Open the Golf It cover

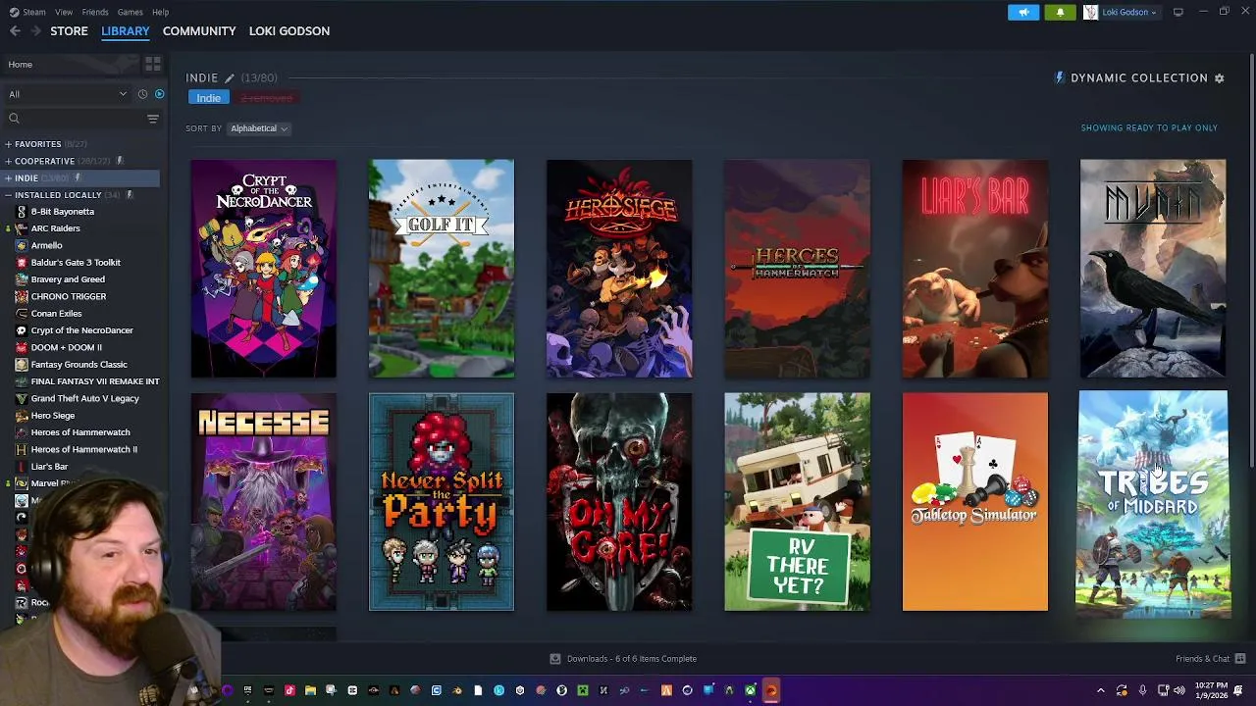pyautogui.click(x=441, y=269)
